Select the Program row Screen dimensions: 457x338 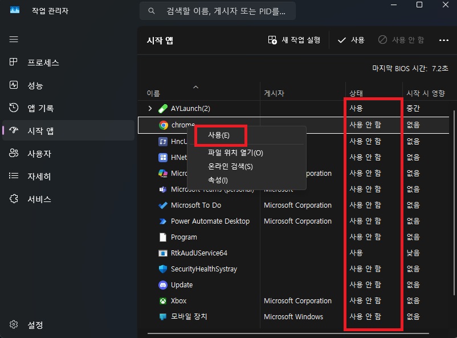click(x=293, y=237)
